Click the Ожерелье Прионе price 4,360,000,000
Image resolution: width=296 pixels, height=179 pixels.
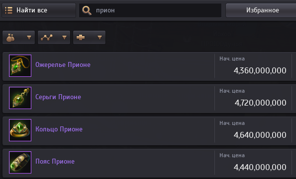(x=260, y=70)
